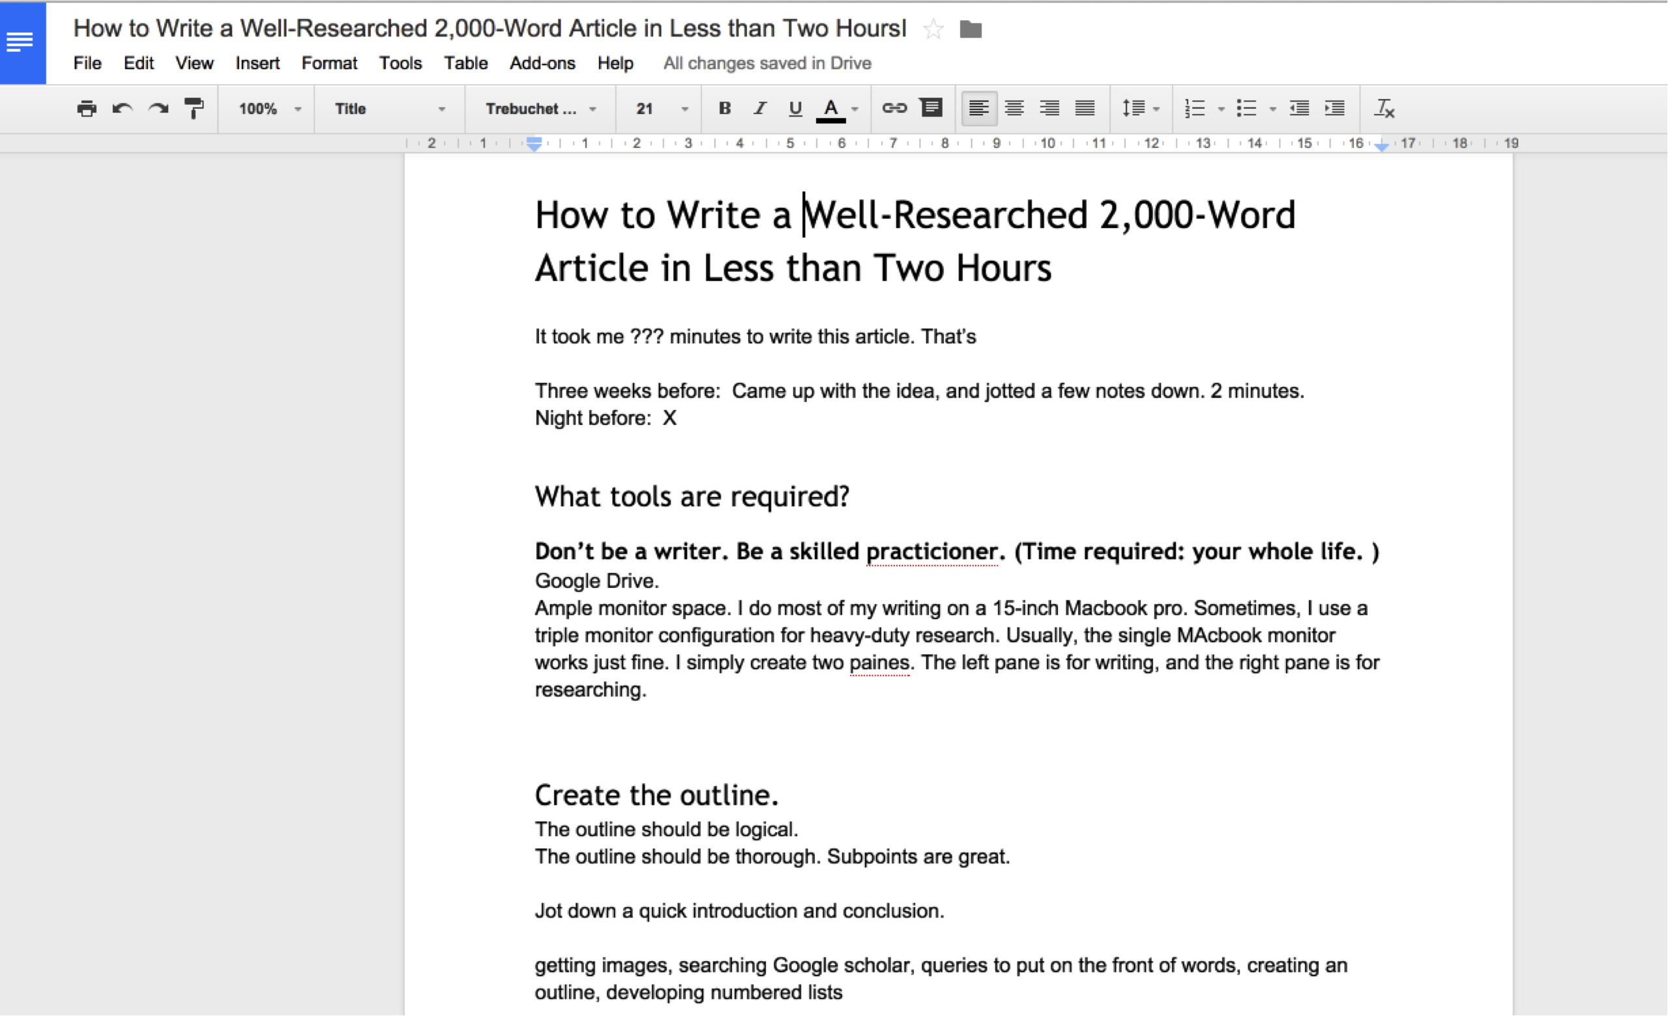Clear formatting with the Tx icon

[x=1384, y=108]
